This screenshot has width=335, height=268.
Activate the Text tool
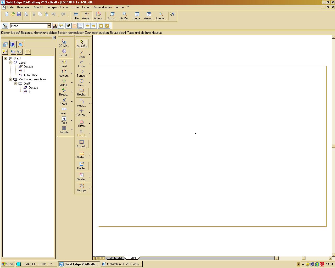pos(64,120)
